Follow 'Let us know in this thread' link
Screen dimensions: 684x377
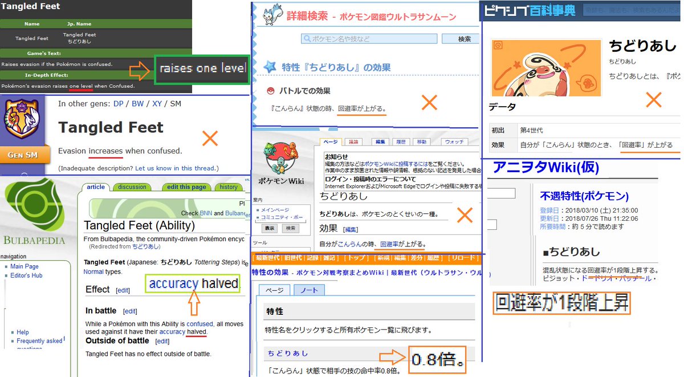pyautogui.click(x=174, y=168)
